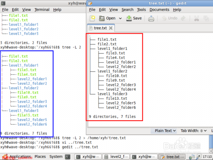The height and width of the screenshot is (160, 213).
Task: Click the Cut scissors icon
Action: point(196,18)
